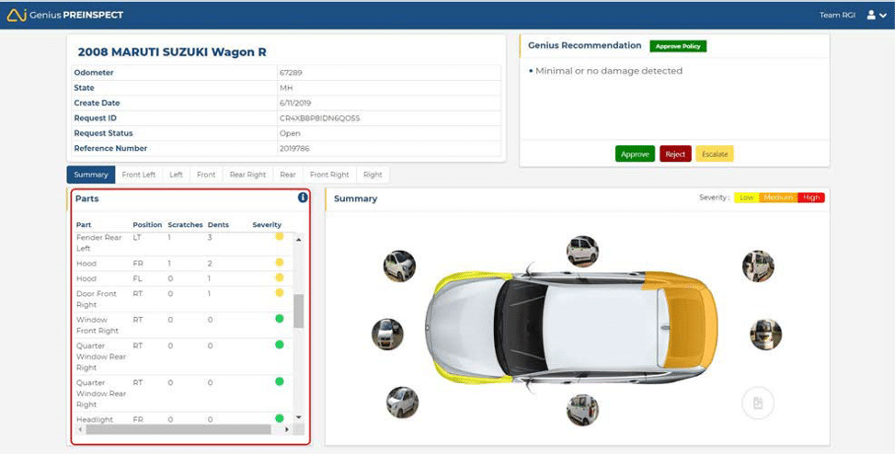Select the Medium severity legend swatch
The image size is (895, 454).
[778, 198]
